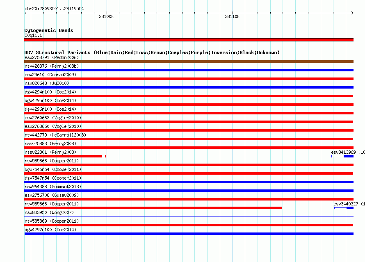Viewport: 365px width, 262px height.
Task: Open the dgv4294n100 (Coe2014) label
Action: tap(50, 92)
